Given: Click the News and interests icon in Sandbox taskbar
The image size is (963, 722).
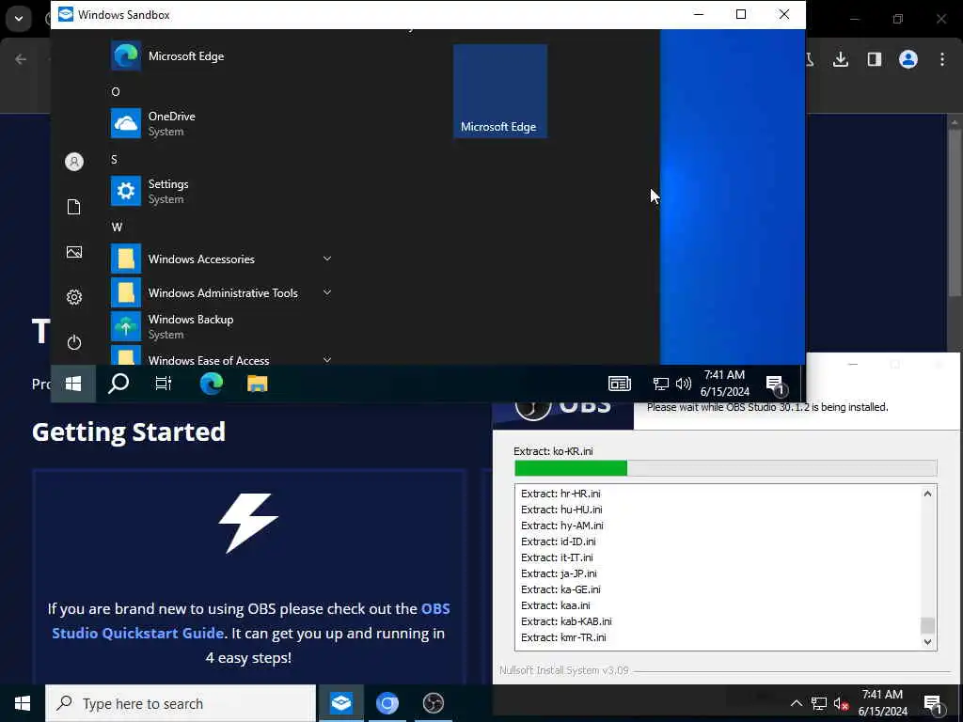Looking at the screenshot, I should coord(620,384).
